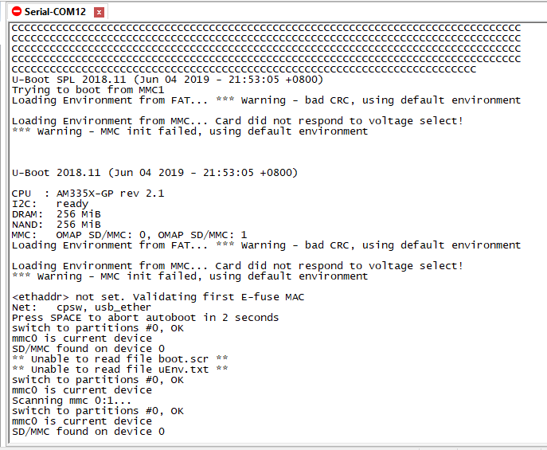Click the 'Trying to boot from MMC1' line
The height and width of the screenshot is (450, 547).
coord(88,90)
